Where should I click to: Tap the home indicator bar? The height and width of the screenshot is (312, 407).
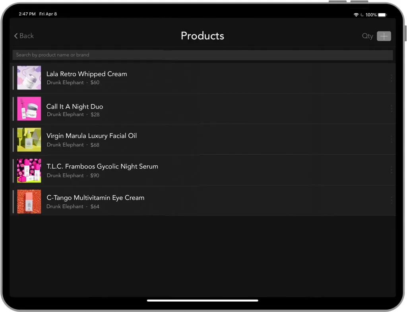(x=203, y=300)
